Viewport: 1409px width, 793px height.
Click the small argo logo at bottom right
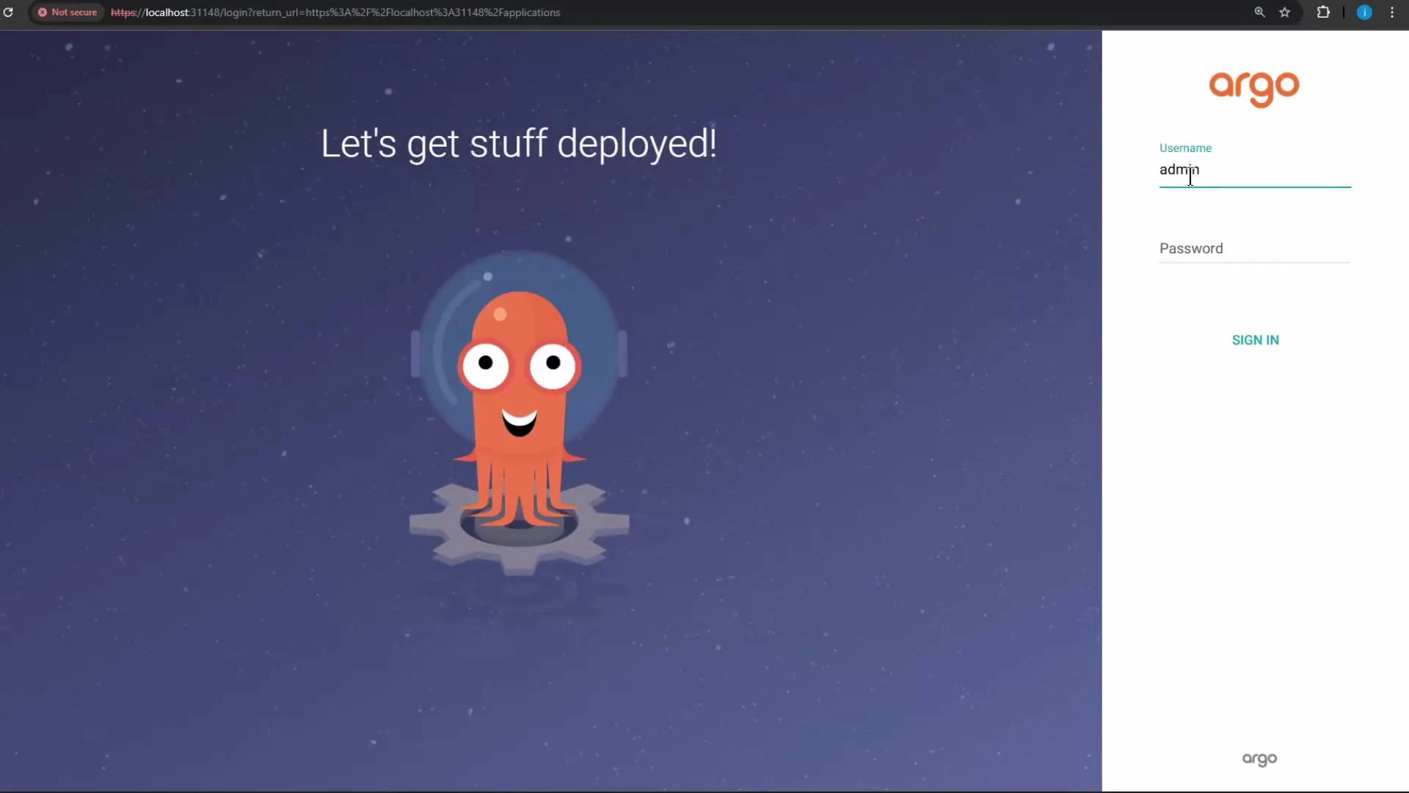1259,759
